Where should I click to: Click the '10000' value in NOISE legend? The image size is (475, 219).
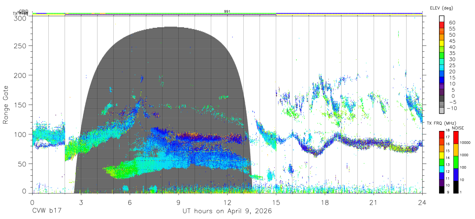point(465,143)
